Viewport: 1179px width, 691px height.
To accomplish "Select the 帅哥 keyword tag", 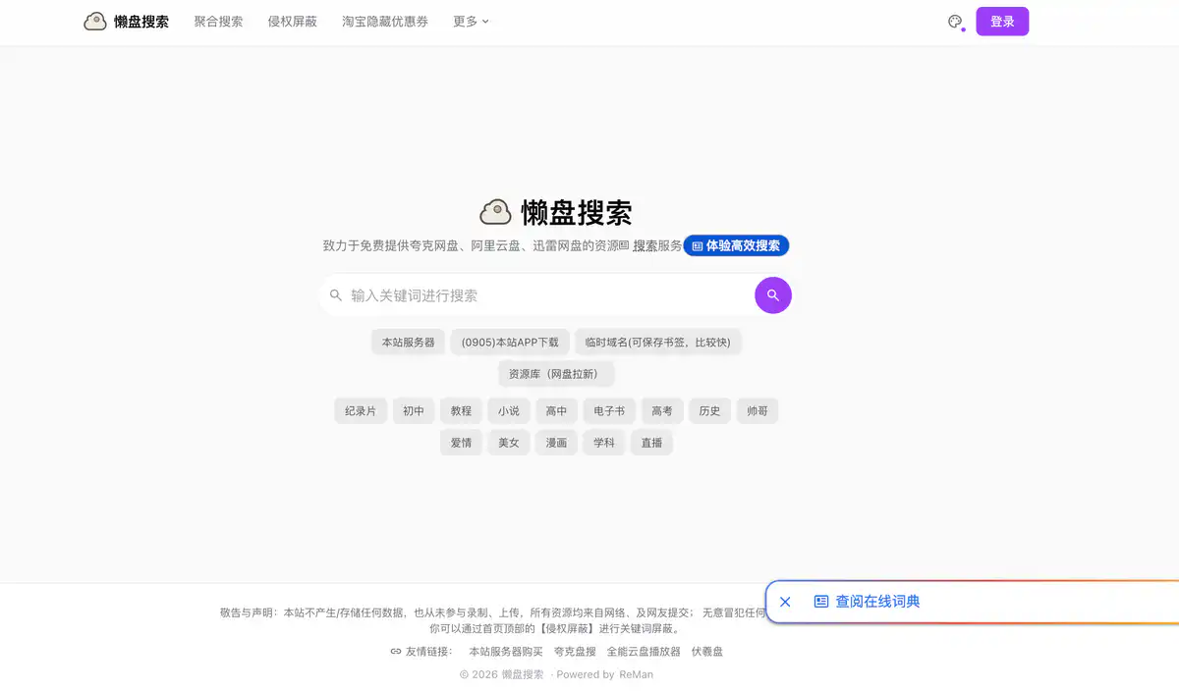I will coord(758,411).
